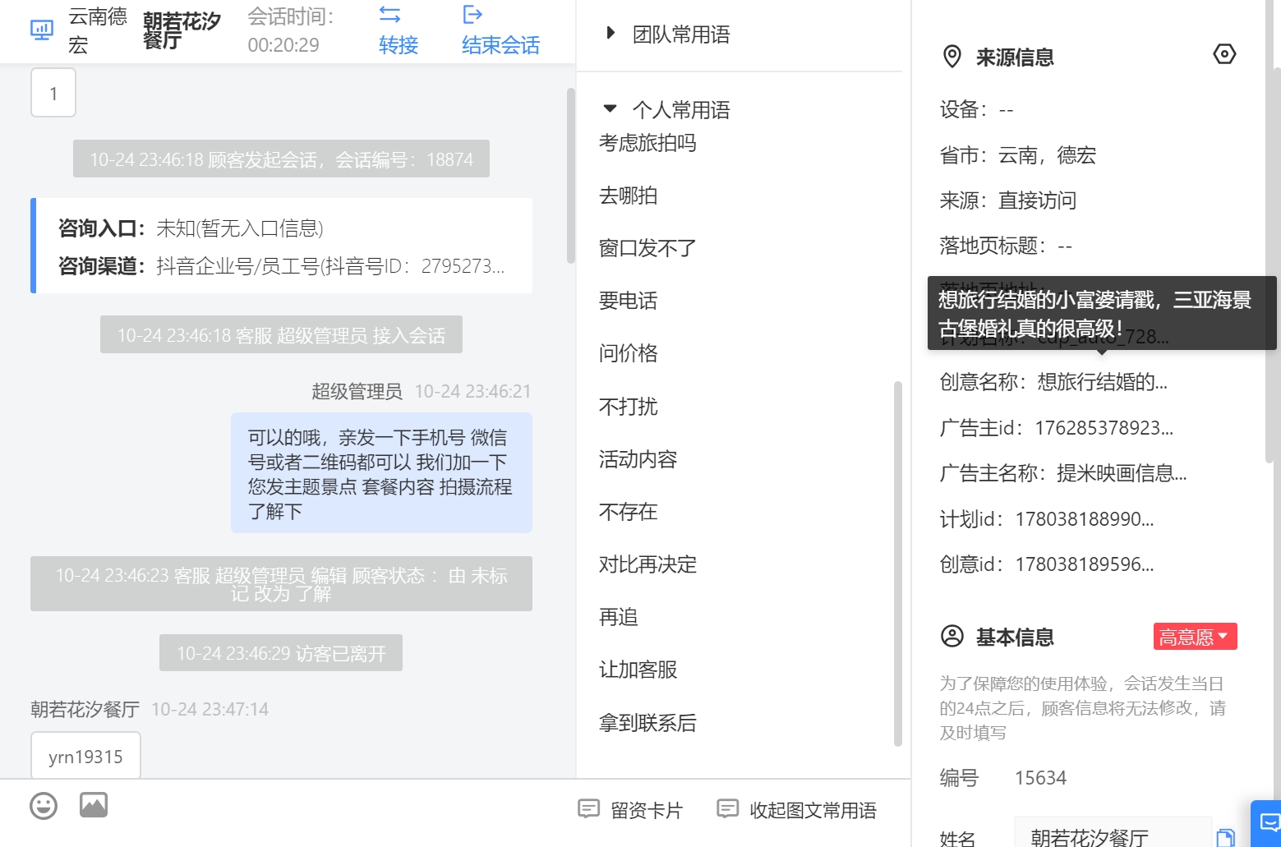Click the 创意名称 row text

[x=1053, y=382]
